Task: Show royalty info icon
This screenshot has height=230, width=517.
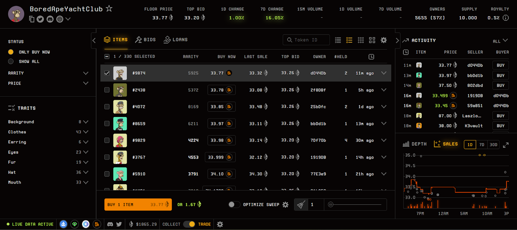Action: coord(506,18)
